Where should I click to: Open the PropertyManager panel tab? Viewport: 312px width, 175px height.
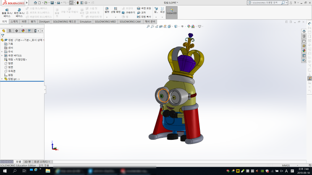pyautogui.click(x=10, y=31)
